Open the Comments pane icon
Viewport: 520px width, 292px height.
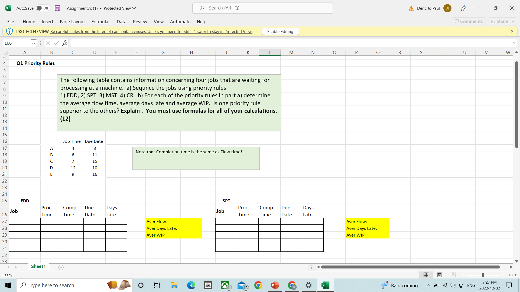469,21
